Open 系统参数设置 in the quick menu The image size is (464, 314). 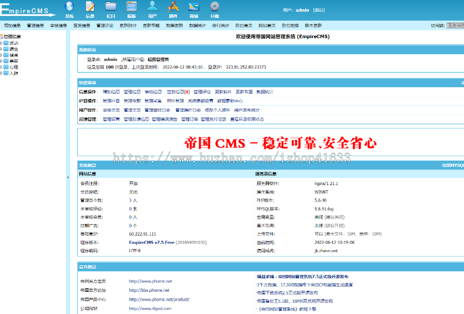pyautogui.click(x=201, y=101)
